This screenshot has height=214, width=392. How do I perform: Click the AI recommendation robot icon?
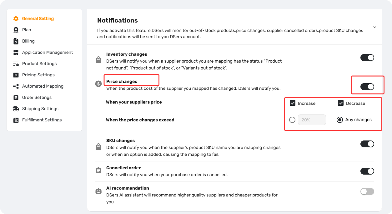click(98, 191)
